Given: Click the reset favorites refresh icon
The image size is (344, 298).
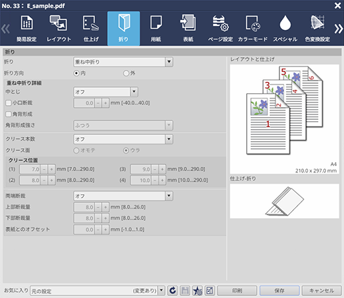Looking at the screenshot, I should [172, 291].
